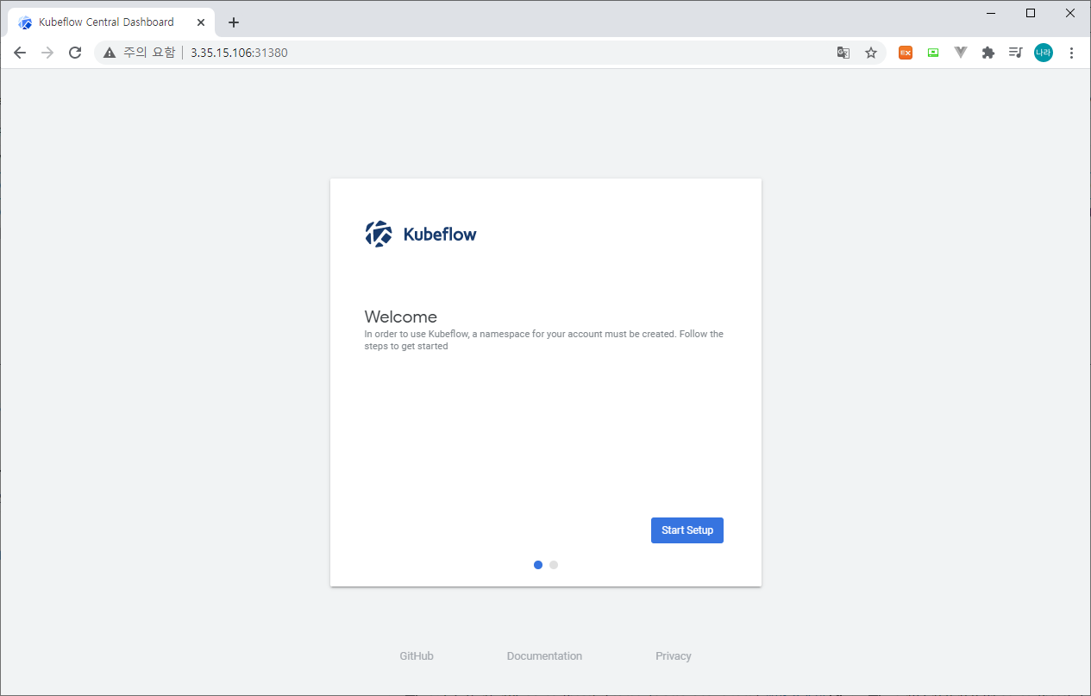Image resolution: width=1091 pixels, height=696 pixels.
Task: Click the address bar showing 3.35.15.106:31380
Action: (x=492, y=53)
